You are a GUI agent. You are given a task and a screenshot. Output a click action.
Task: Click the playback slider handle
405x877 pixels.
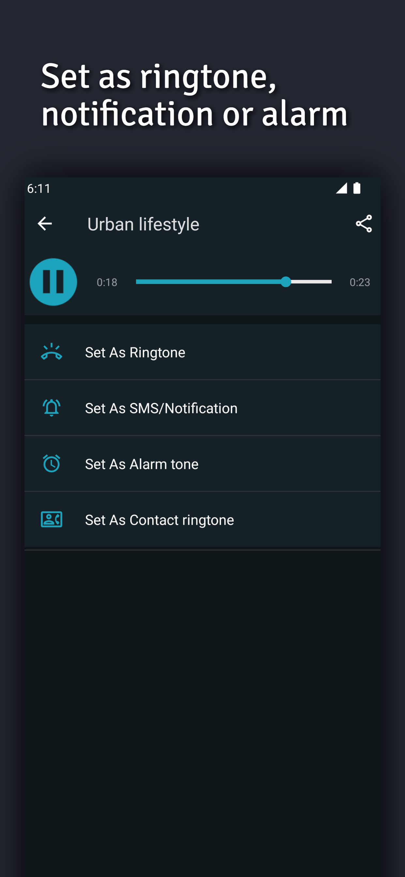click(x=286, y=282)
